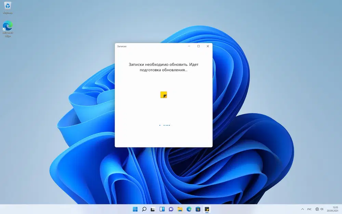Viewport: 342px width, 214px height.
Task: Open the РУС input language switcher
Action: [x=309, y=209]
